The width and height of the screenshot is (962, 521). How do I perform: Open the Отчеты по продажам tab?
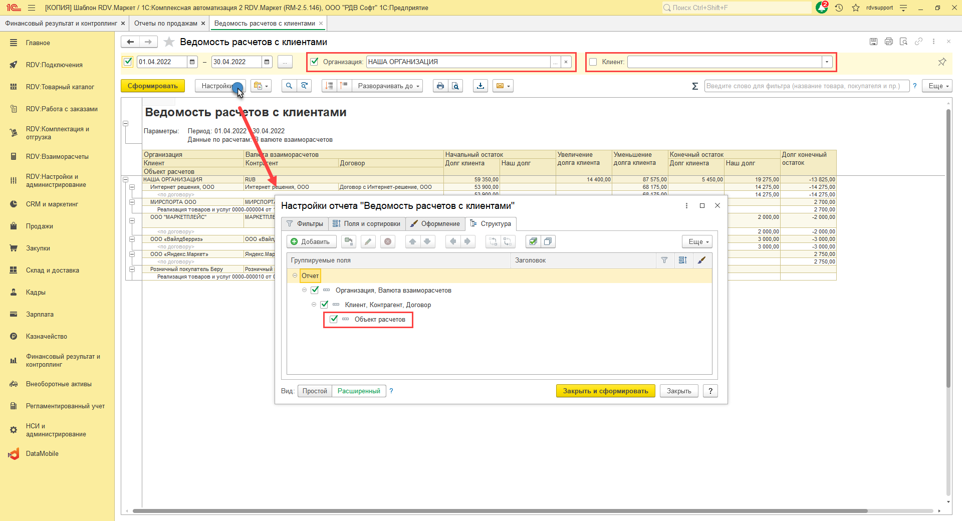[x=166, y=24]
